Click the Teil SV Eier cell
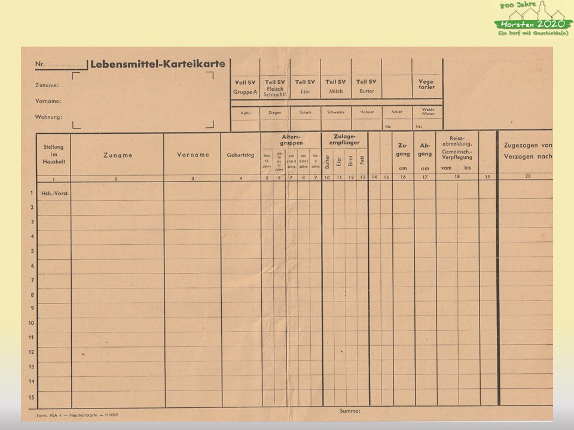 (x=305, y=87)
